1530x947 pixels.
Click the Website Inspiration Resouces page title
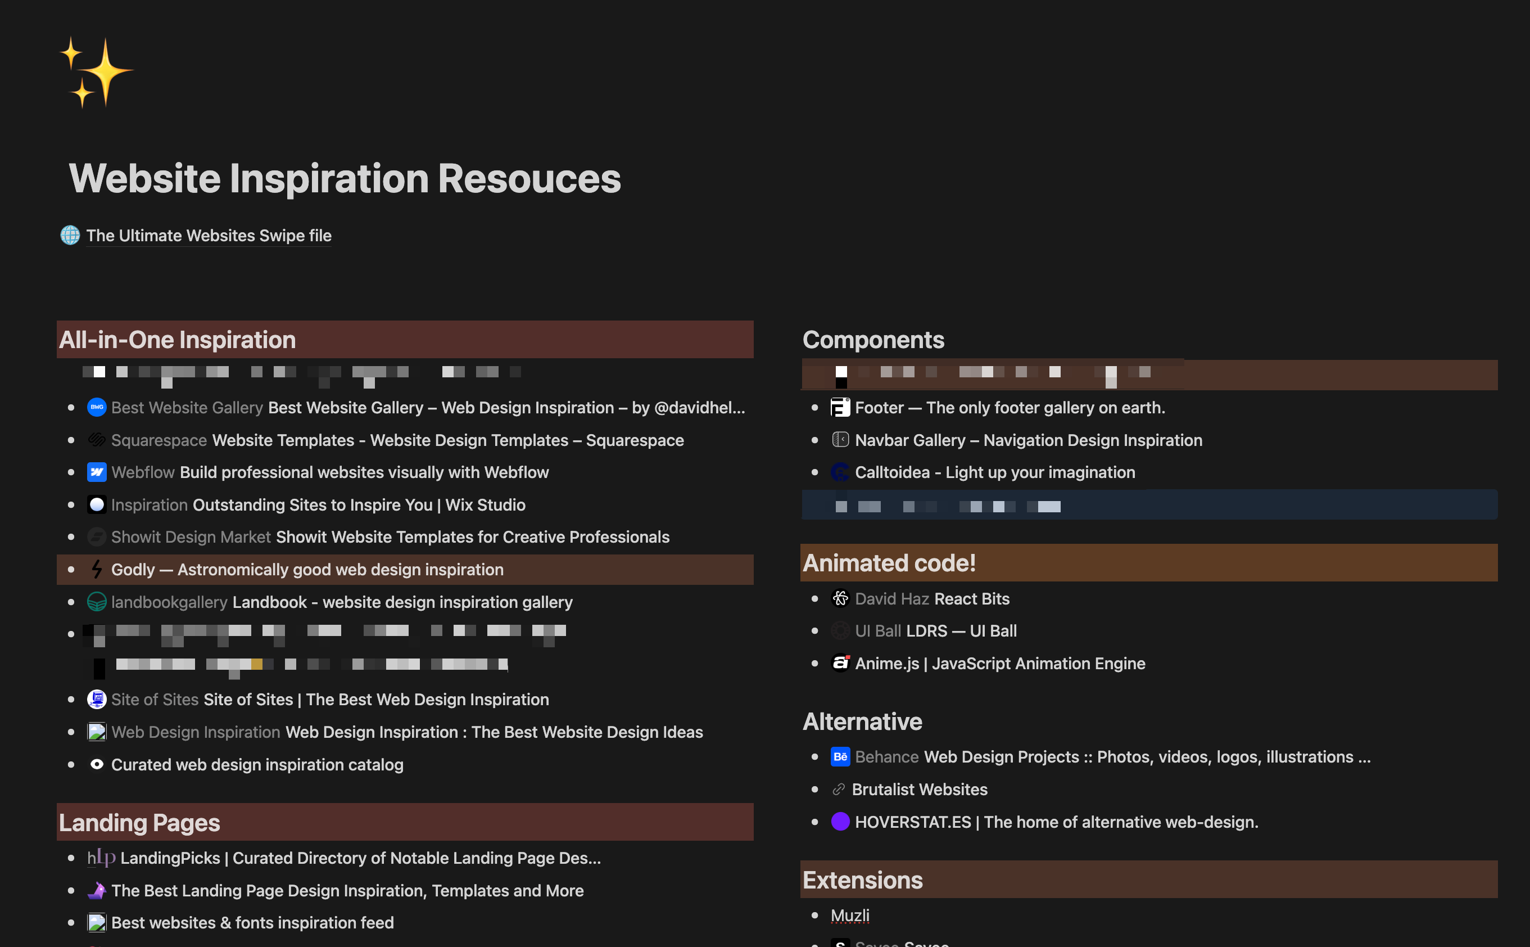[x=345, y=179]
